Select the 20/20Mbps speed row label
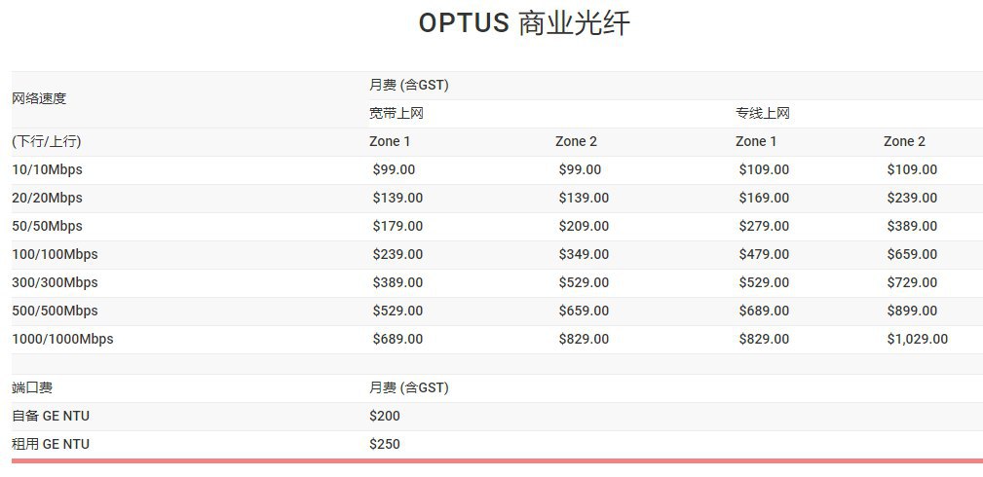The height and width of the screenshot is (477, 983). 47,198
